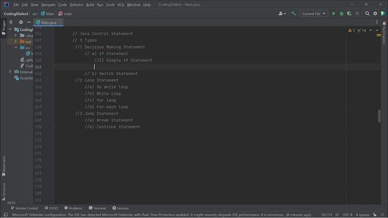388x218 pixels.
Task: Open the Run menu
Action: pyautogui.click(x=100, y=5)
